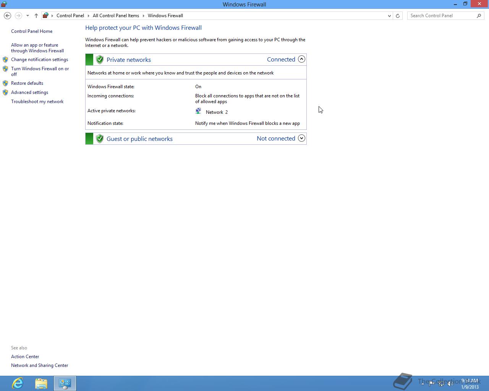
Task: Click Control Panel taskbar button
Action: click(x=65, y=383)
